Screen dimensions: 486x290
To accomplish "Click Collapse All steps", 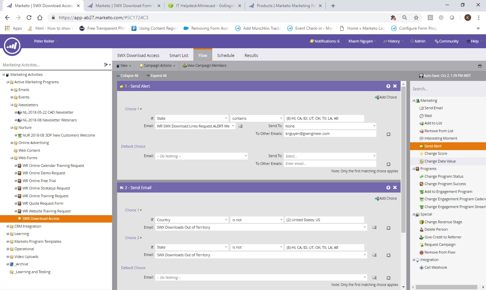I will 127,76.
